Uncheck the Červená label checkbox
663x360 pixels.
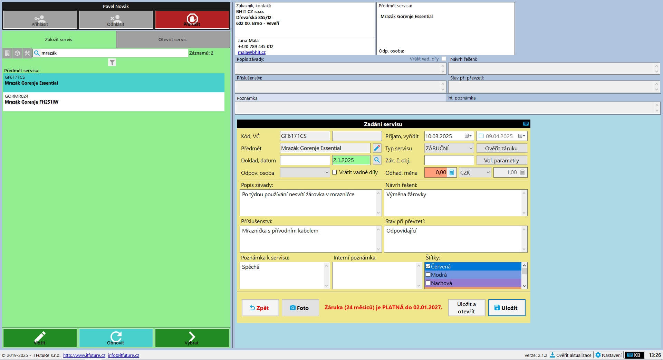click(x=428, y=266)
